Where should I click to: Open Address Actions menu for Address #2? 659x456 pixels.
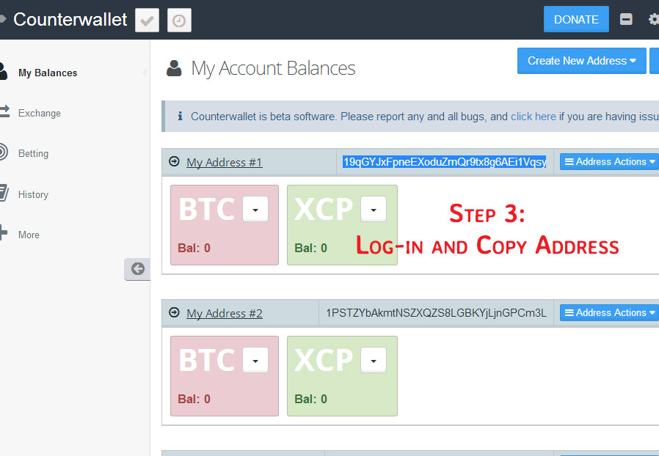[x=609, y=313]
